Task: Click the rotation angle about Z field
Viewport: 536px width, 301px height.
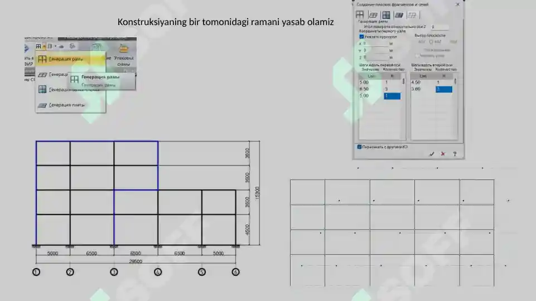Action: tap(440, 27)
